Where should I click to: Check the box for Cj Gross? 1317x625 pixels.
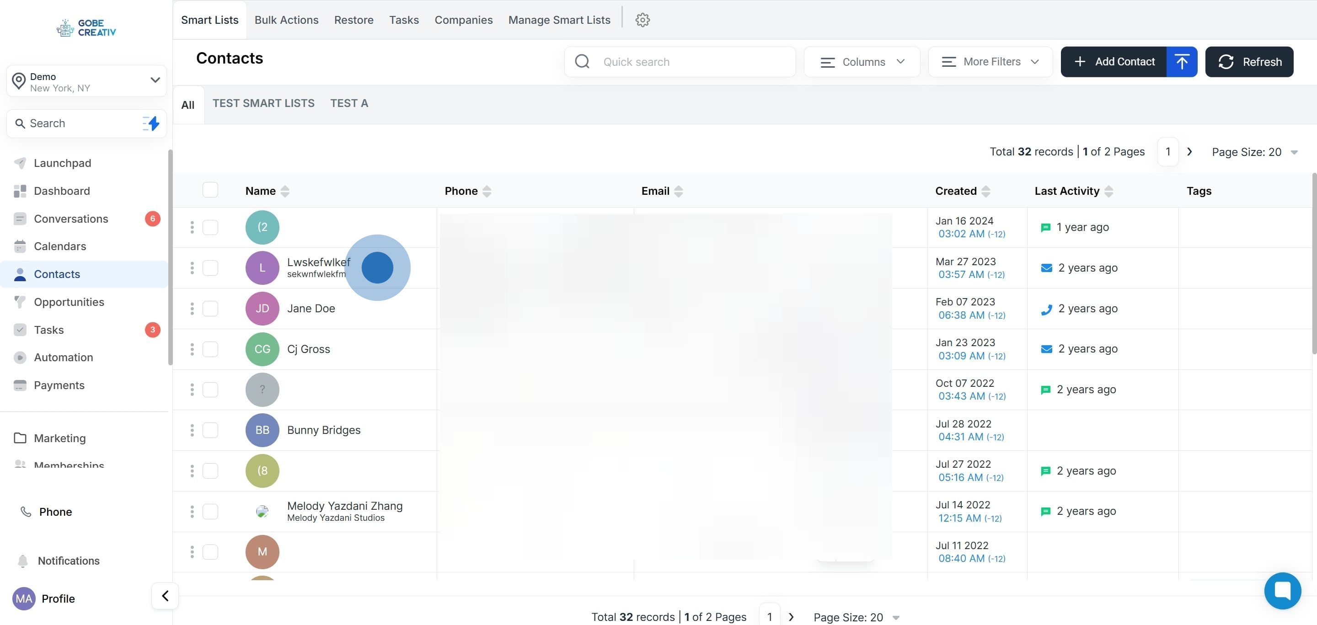point(210,349)
